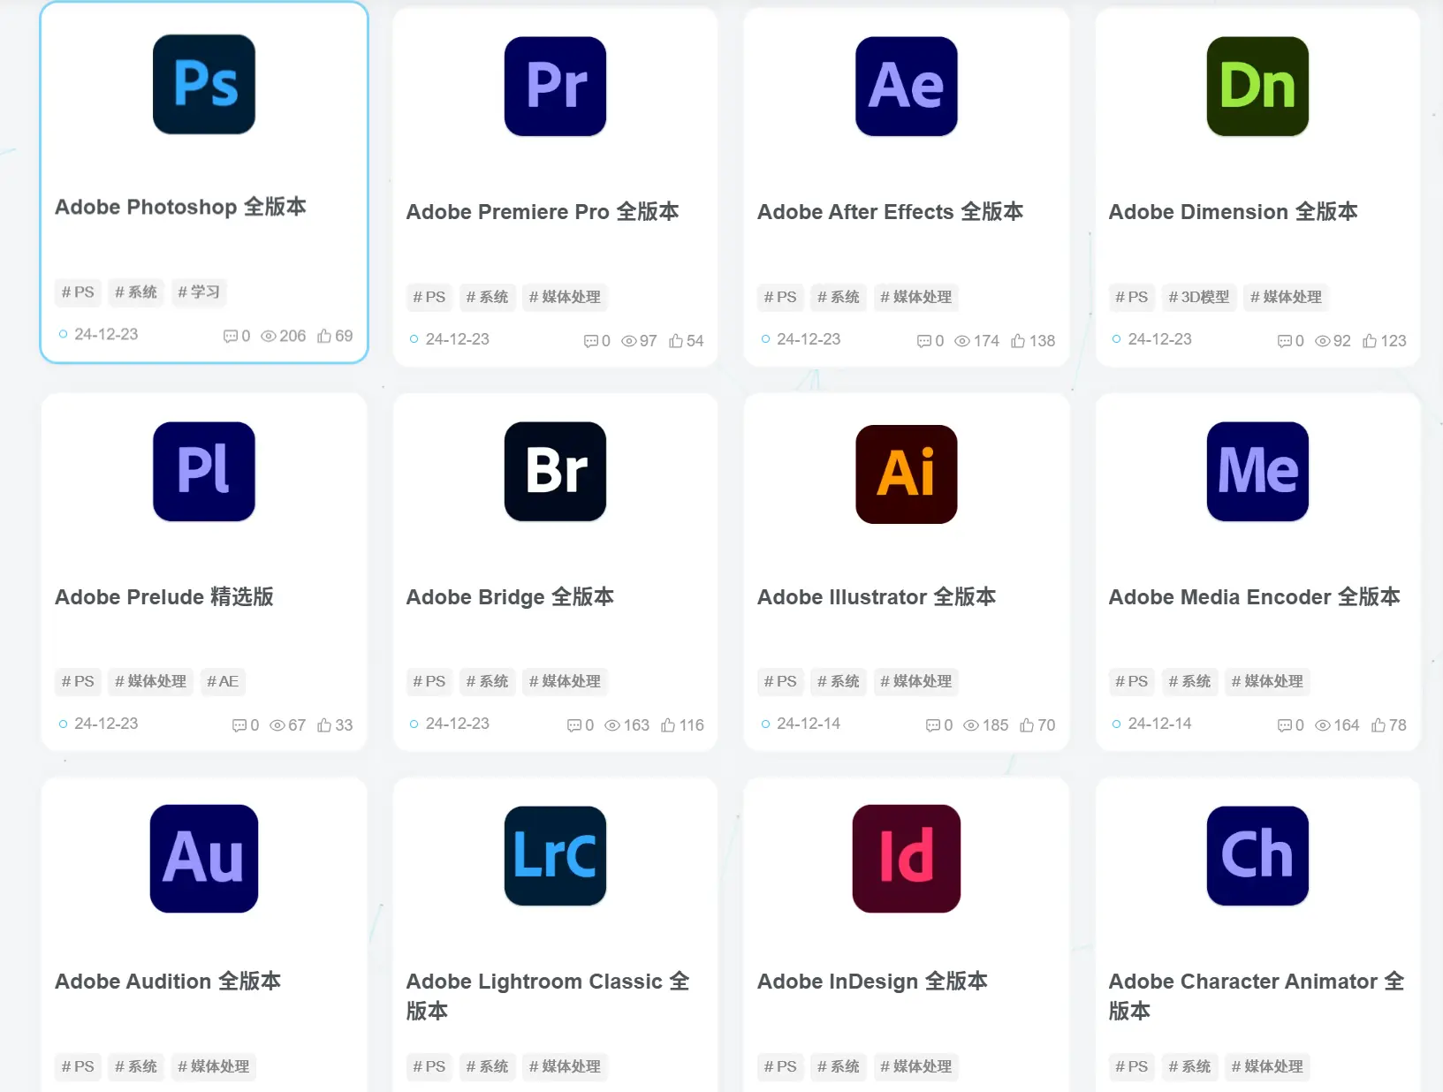Click the #PS tag on Illustrator card
This screenshot has width=1443, height=1092.
780,681
